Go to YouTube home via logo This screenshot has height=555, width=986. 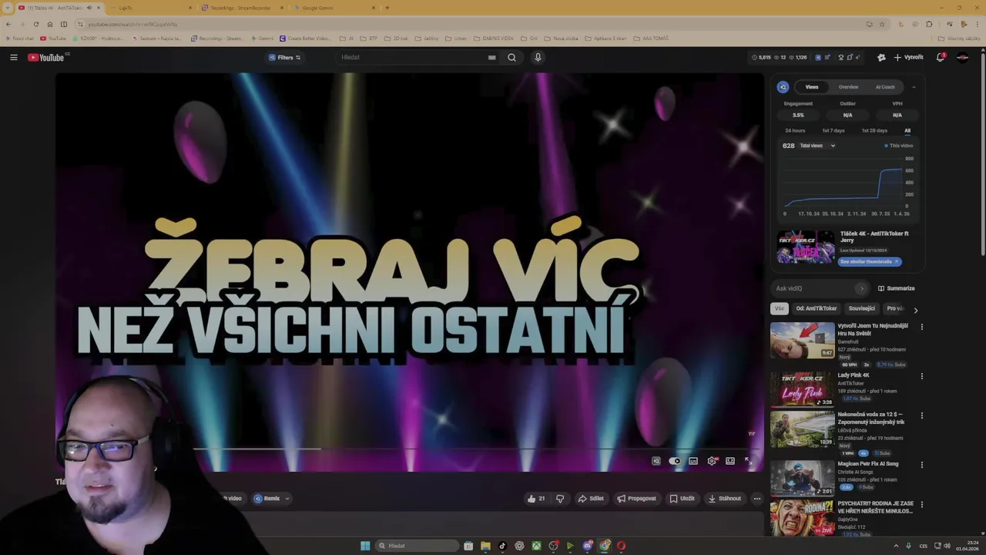coord(46,57)
